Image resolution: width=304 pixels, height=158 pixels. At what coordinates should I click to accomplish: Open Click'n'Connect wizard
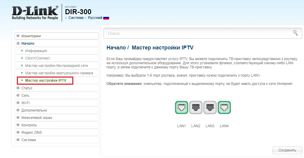coord(37,58)
